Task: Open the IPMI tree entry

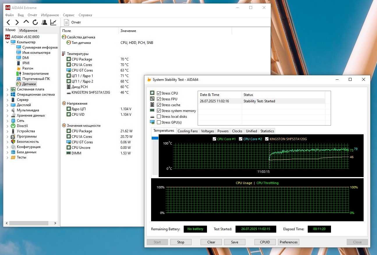Action: click(26, 63)
